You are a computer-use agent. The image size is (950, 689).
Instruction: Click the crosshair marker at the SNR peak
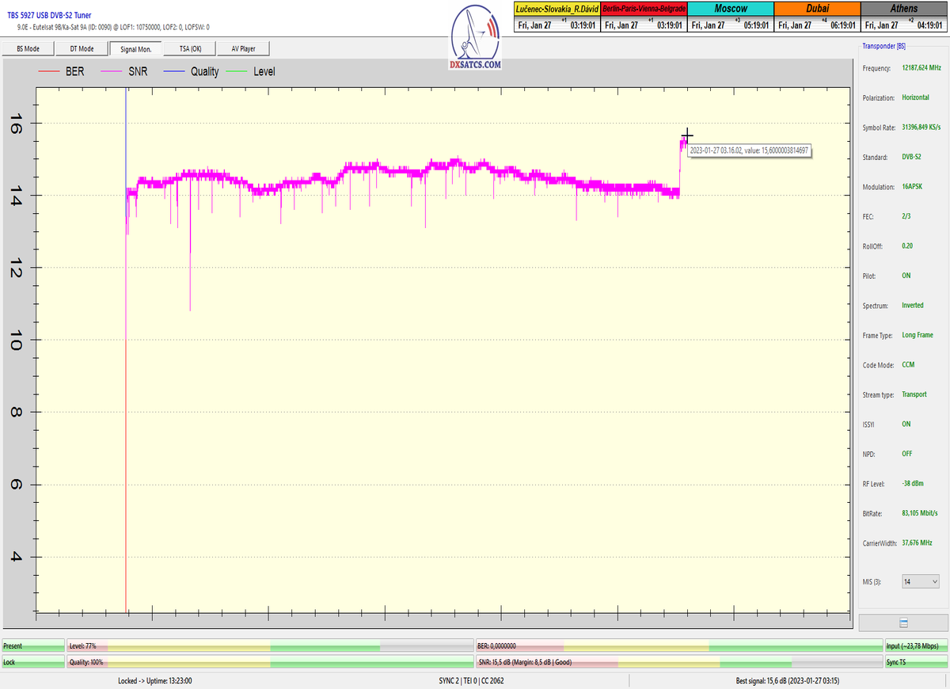tap(687, 135)
